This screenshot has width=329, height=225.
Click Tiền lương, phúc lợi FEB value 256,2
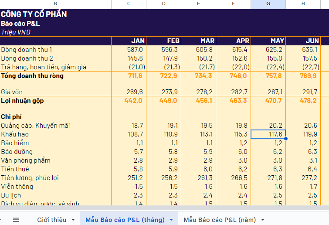click(x=163, y=178)
